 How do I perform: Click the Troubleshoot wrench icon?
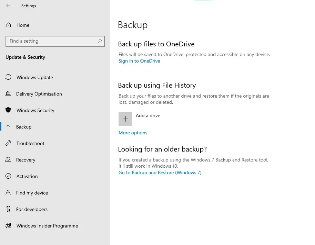(x=8, y=143)
